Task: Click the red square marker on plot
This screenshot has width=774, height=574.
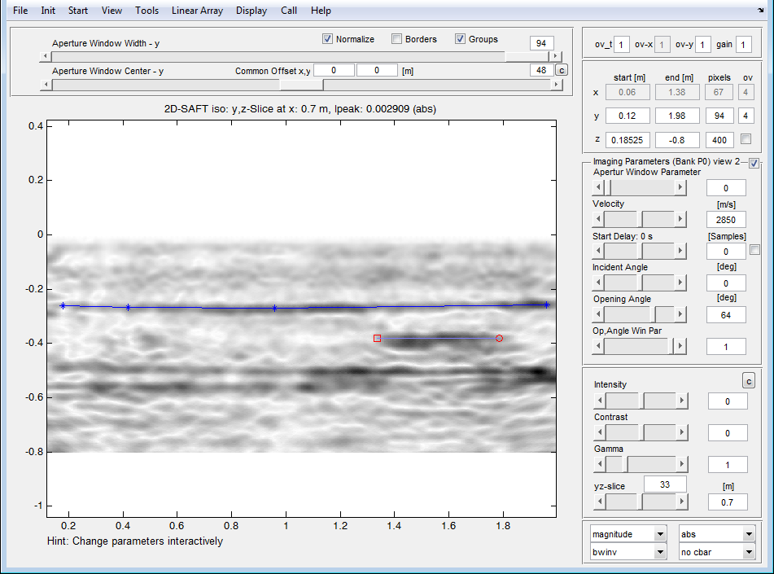Action: [377, 339]
